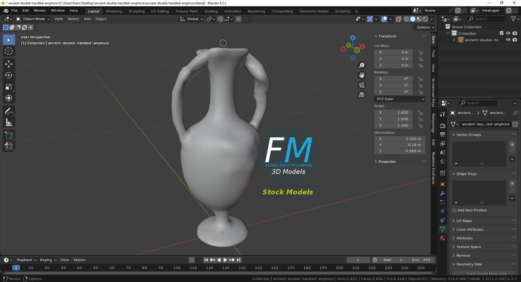This screenshot has width=521, height=282.
Task: Toggle viewport gizmos display
Action: [370, 19]
